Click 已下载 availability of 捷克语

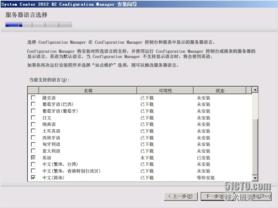pos(147,98)
